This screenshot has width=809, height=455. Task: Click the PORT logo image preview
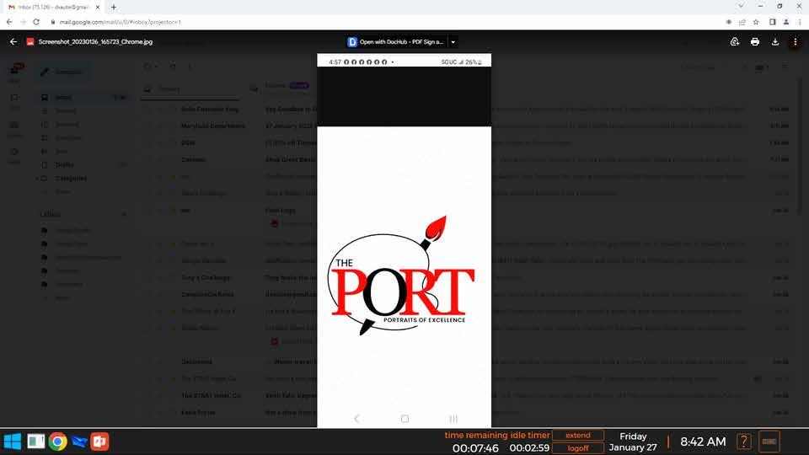[404, 240]
